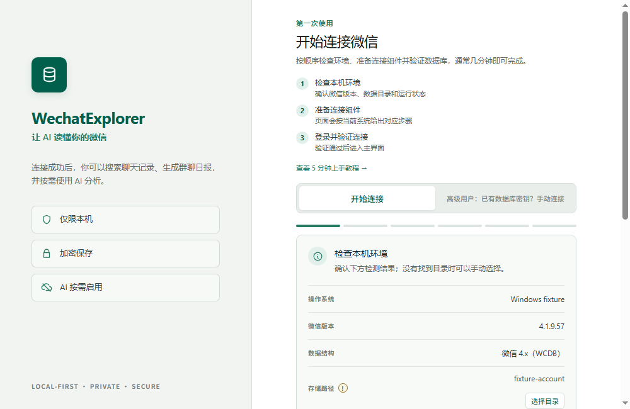Click the 微信 4.x (WCDB) value
The width and height of the screenshot is (630, 409).
tap(530, 354)
